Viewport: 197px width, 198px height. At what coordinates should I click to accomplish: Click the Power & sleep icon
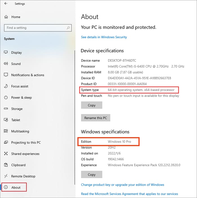6,98
